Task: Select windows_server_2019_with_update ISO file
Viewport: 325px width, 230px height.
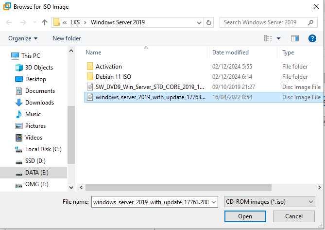Action: pyautogui.click(x=151, y=97)
